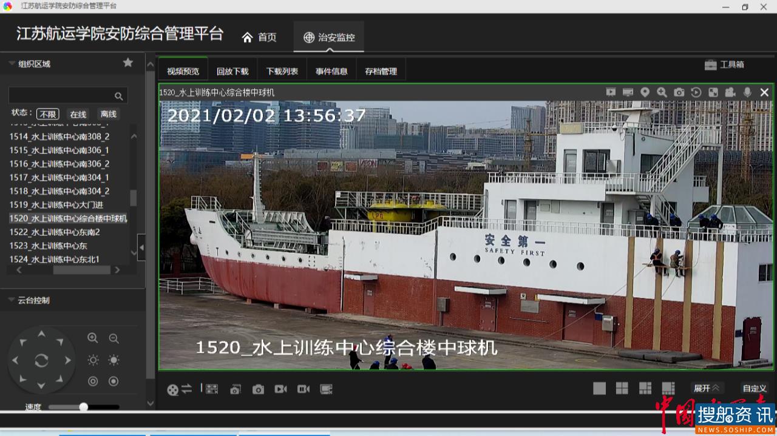Screen dimensions: 777x436
Task: Click the 首页 home icon
Action: 247,37
